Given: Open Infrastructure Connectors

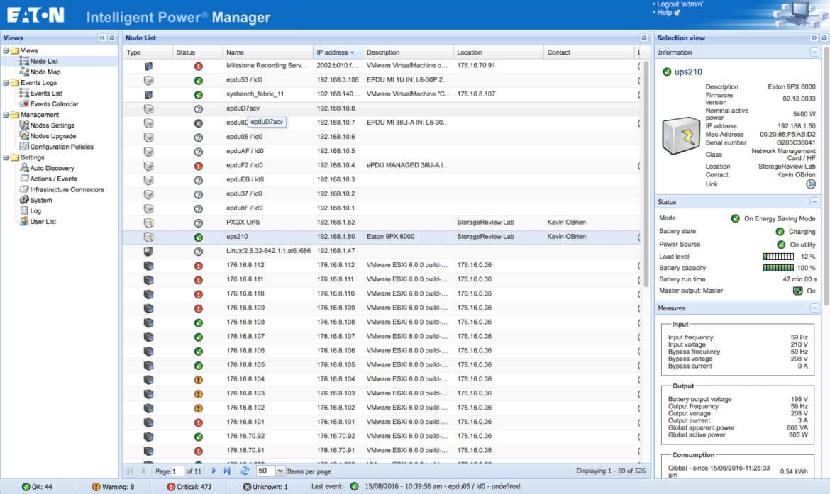Looking at the screenshot, I should 67,189.
